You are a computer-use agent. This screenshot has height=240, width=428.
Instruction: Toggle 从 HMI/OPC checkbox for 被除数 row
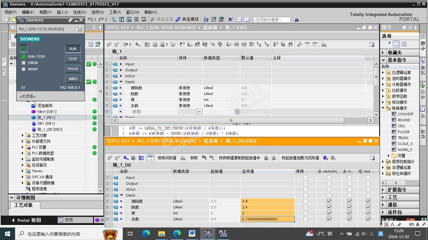coord(329,201)
